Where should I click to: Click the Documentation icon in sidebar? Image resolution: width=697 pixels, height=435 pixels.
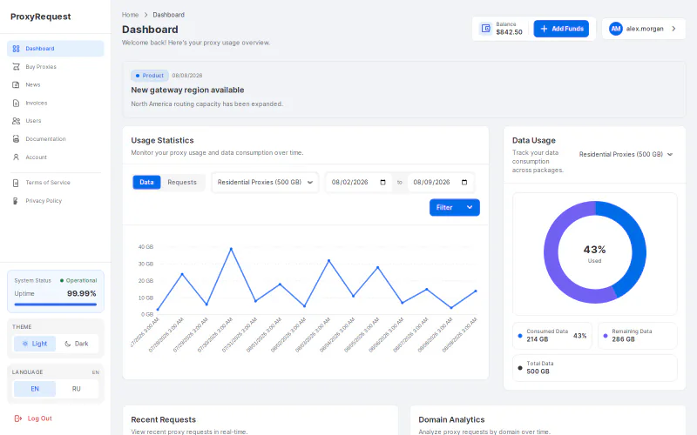(16, 139)
